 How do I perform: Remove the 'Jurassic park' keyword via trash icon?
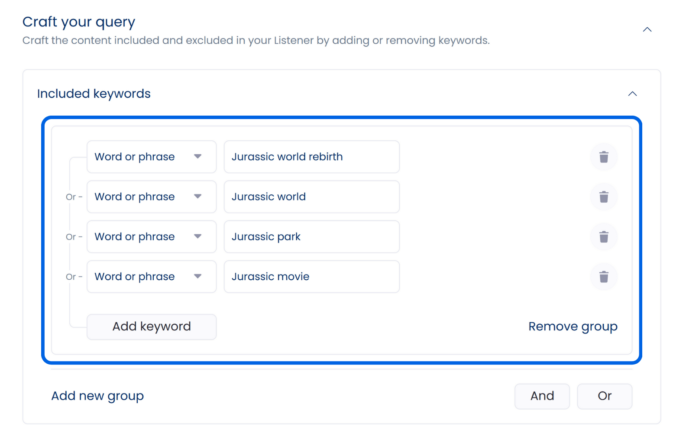click(604, 237)
